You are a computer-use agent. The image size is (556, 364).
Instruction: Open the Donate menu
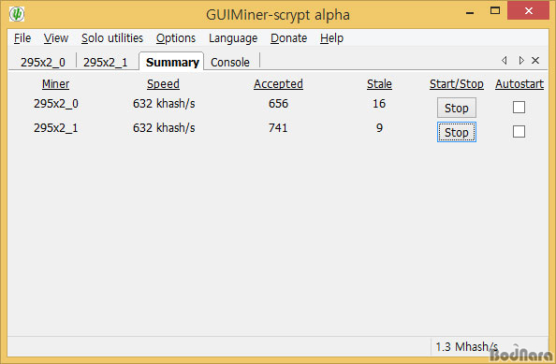[288, 38]
